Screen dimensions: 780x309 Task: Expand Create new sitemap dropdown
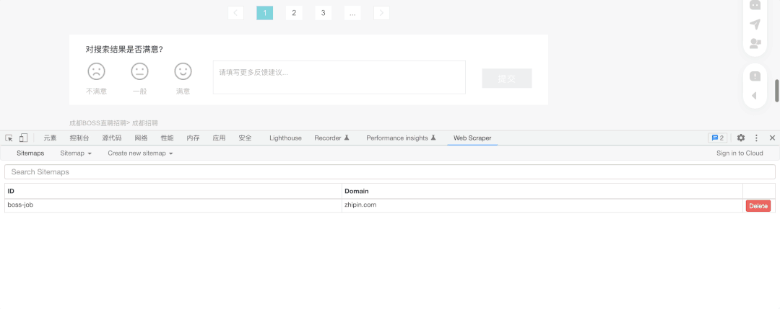140,153
